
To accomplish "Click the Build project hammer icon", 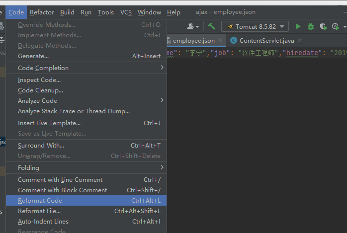I will [x=212, y=26].
